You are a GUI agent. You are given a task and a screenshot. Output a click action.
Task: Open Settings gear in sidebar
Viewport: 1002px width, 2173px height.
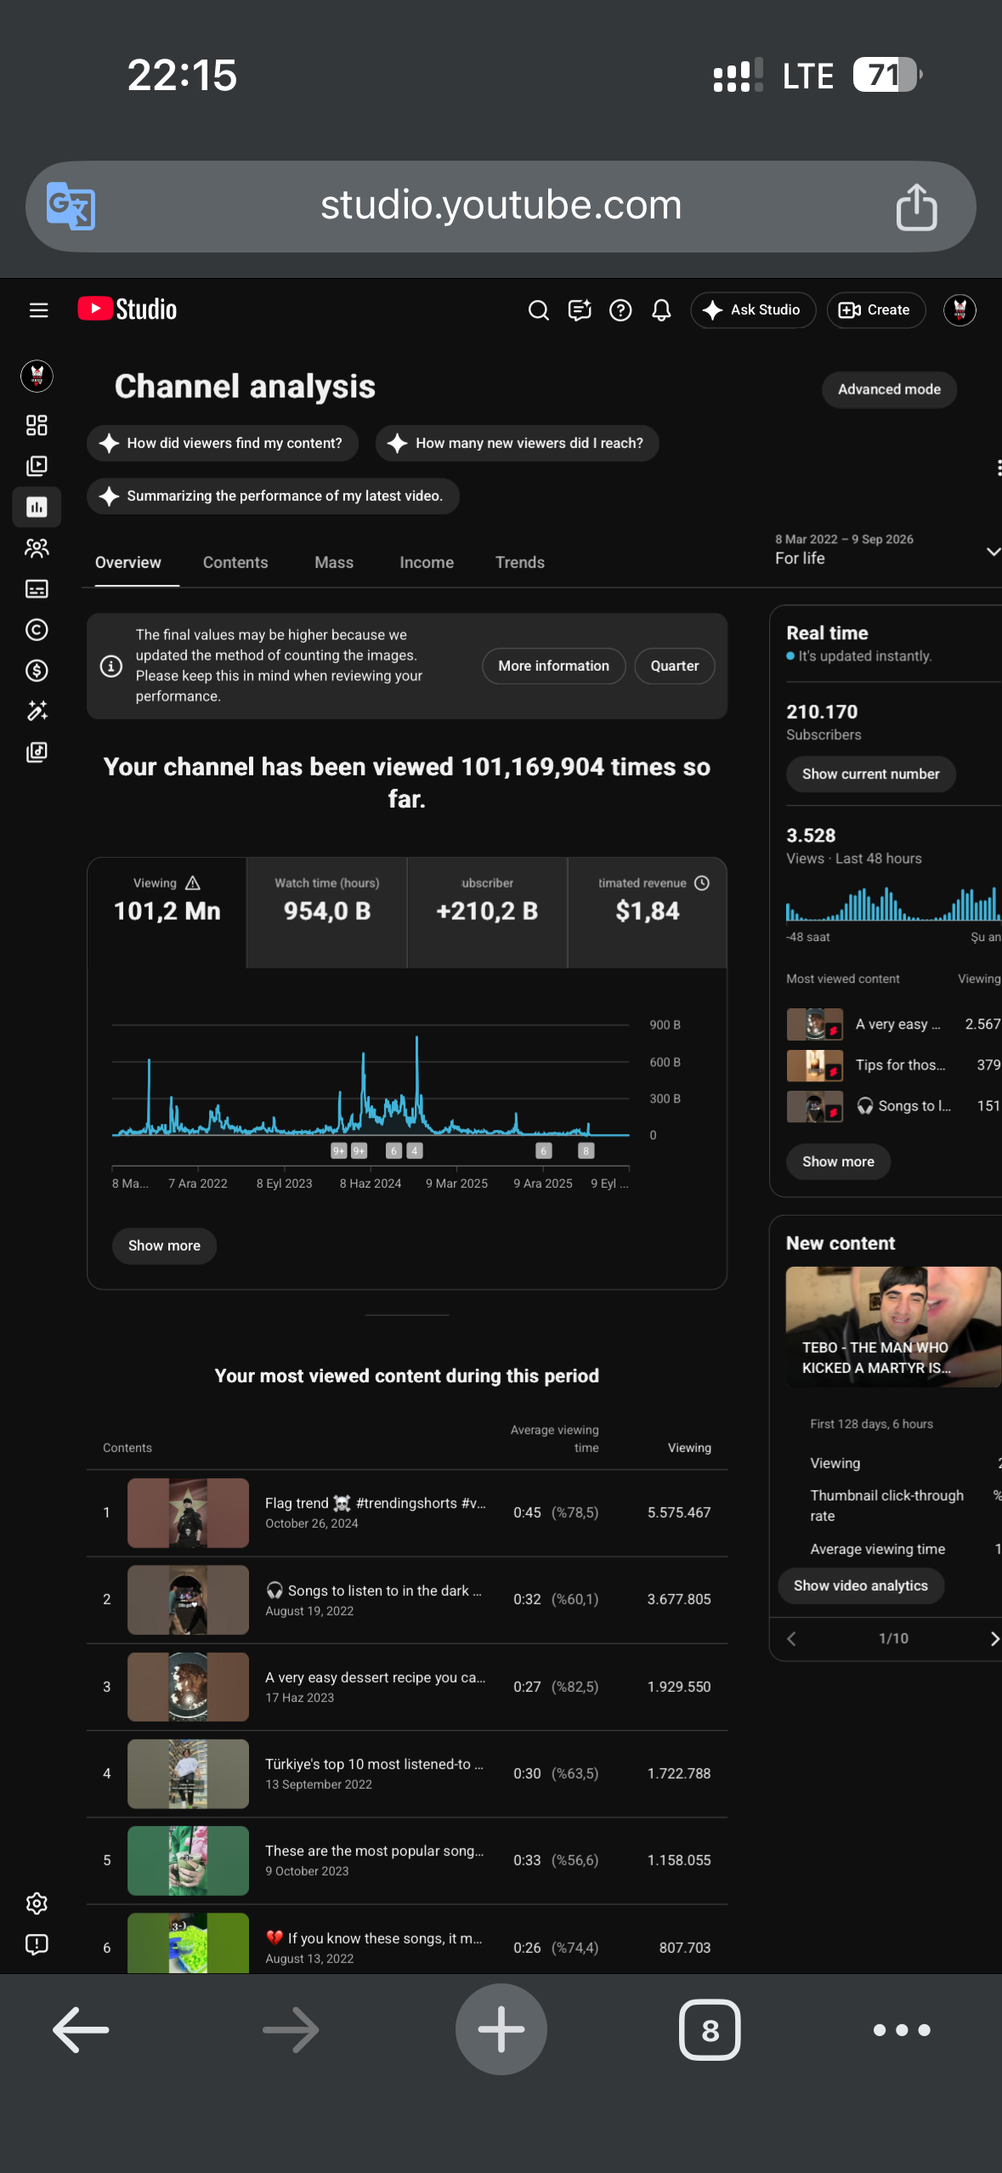[x=37, y=1903]
